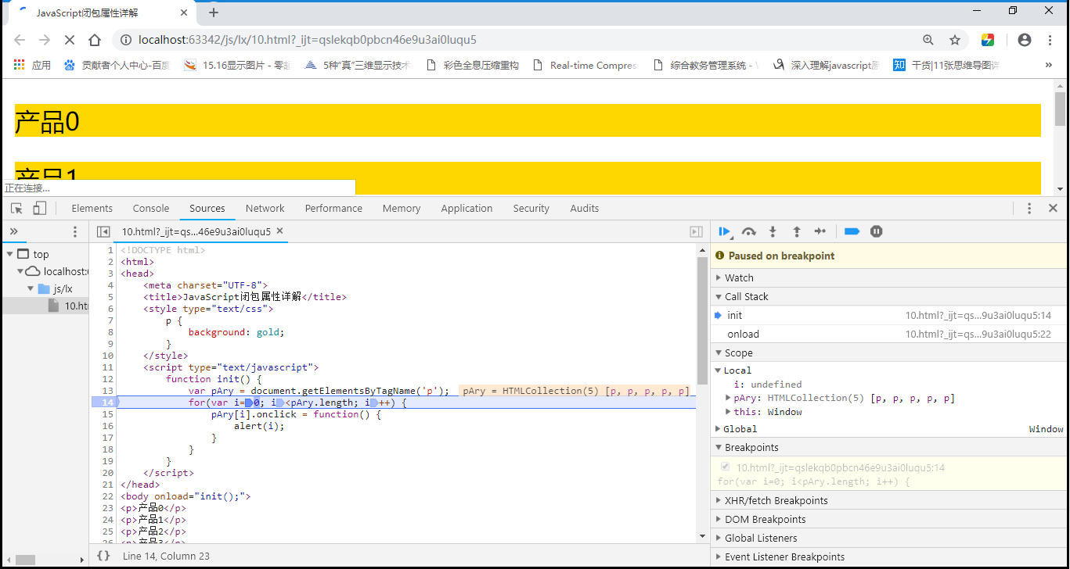The height and width of the screenshot is (569, 1070).
Task: Step into next function call
Action: tap(773, 231)
